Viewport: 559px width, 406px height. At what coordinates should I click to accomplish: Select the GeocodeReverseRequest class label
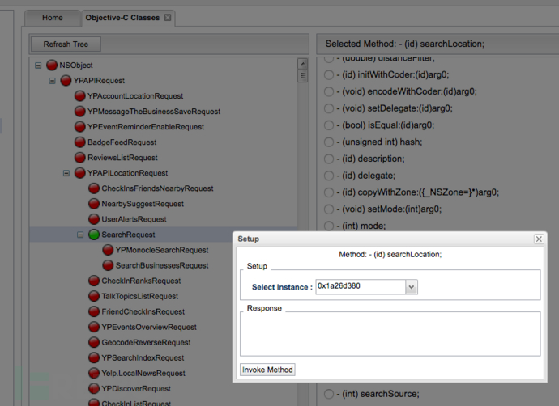(x=146, y=342)
